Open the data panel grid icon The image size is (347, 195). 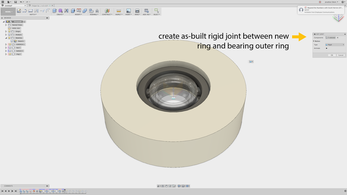tap(3, 2)
